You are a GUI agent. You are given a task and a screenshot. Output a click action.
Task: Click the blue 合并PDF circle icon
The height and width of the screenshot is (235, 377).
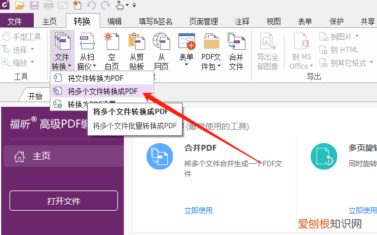click(159, 157)
